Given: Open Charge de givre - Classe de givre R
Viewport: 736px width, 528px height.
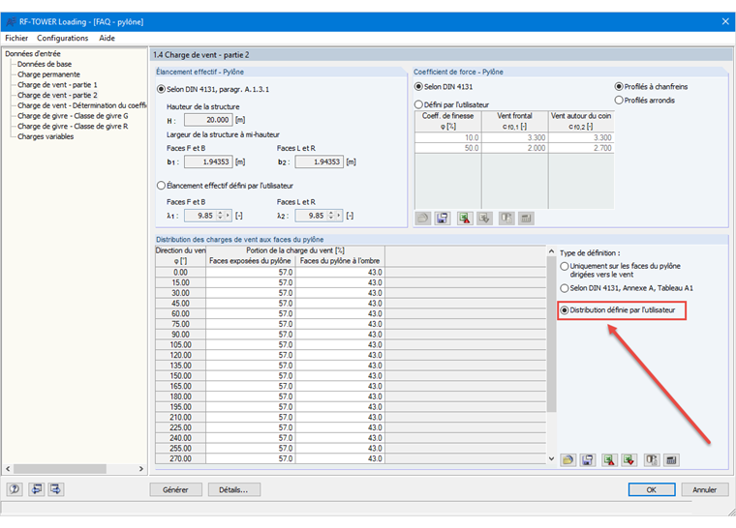Looking at the screenshot, I should (x=73, y=126).
